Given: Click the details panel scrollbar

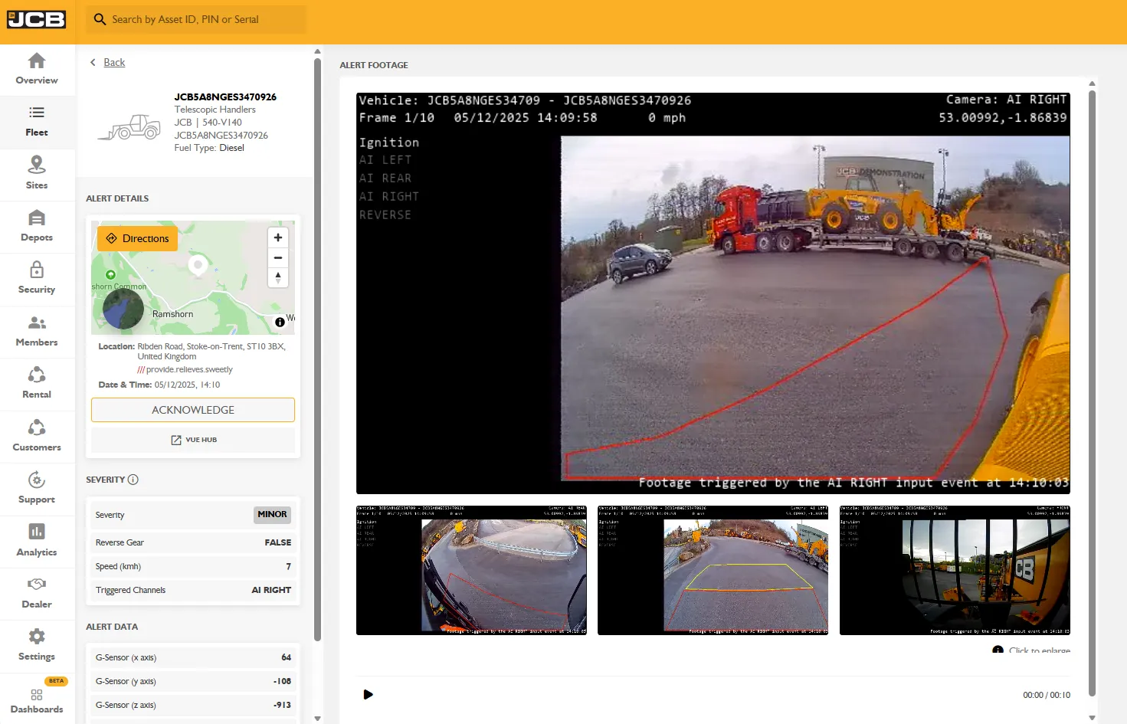Looking at the screenshot, I should coord(317,350).
